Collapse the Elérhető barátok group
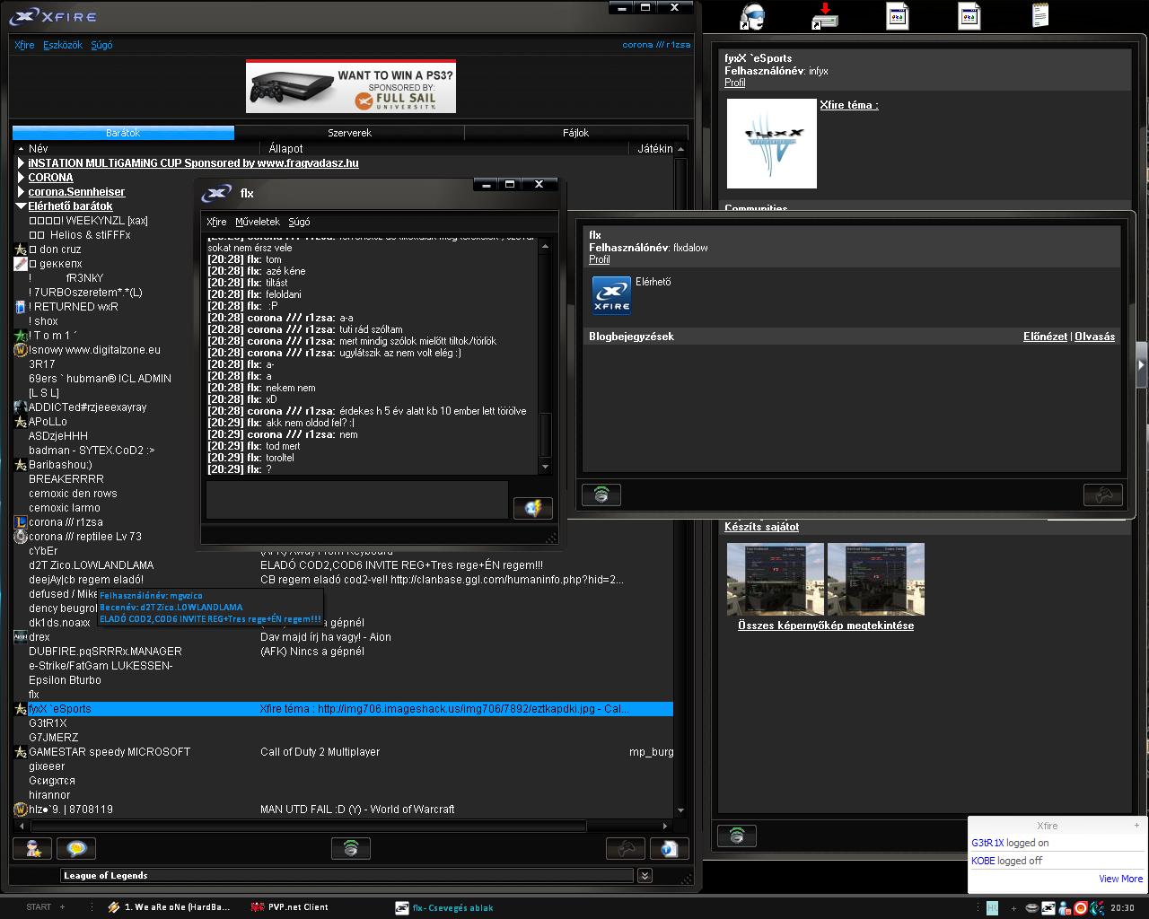Screen dimensions: 1149x919 [x=21, y=206]
